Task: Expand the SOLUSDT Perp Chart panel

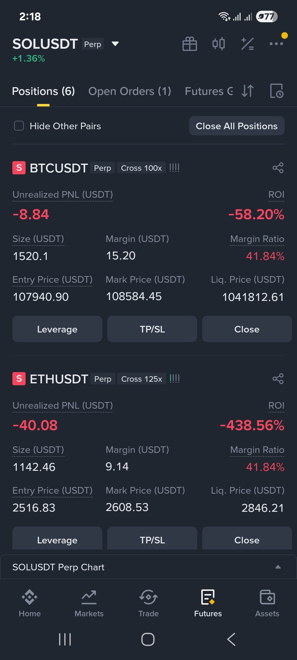Action: click(148, 567)
